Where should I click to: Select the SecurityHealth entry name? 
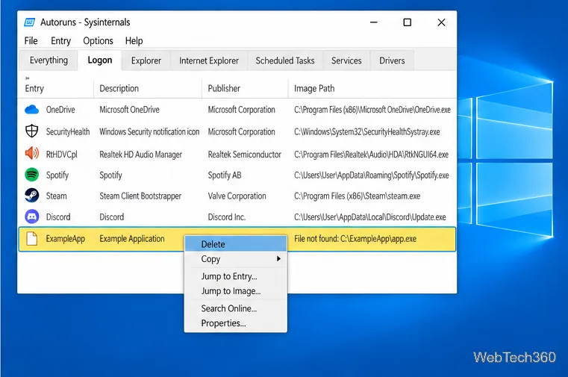coord(68,131)
